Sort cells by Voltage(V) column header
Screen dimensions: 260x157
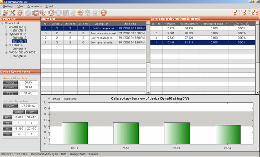pos(170,24)
